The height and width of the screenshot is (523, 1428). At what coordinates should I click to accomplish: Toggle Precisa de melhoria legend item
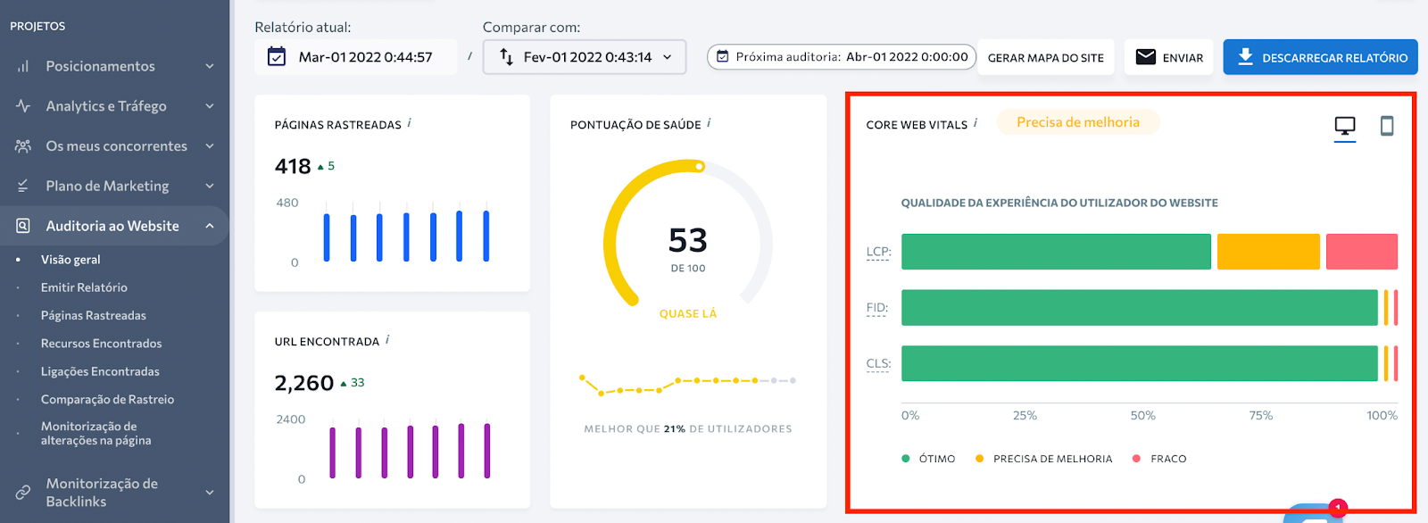pyautogui.click(x=1043, y=459)
